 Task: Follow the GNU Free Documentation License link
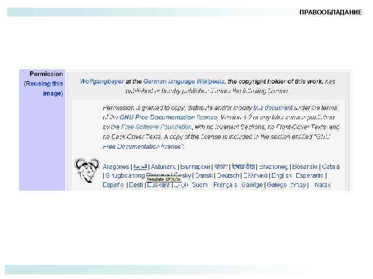pyautogui.click(x=168, y=117)
